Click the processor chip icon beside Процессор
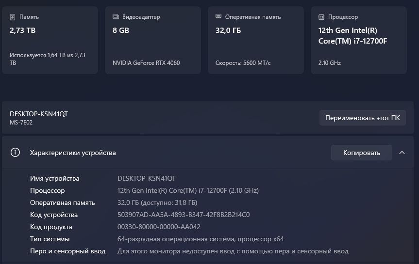 [x=321, y=17]
